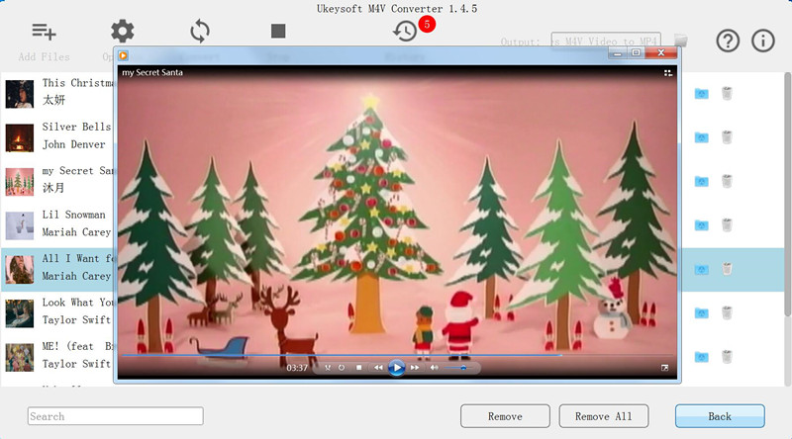Select the Silver Bells thumbnail

[x=20, y=137]
